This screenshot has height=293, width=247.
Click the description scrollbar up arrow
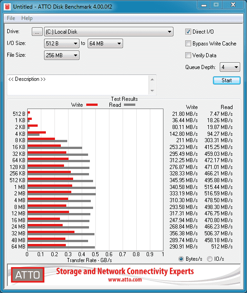point(152,80)
